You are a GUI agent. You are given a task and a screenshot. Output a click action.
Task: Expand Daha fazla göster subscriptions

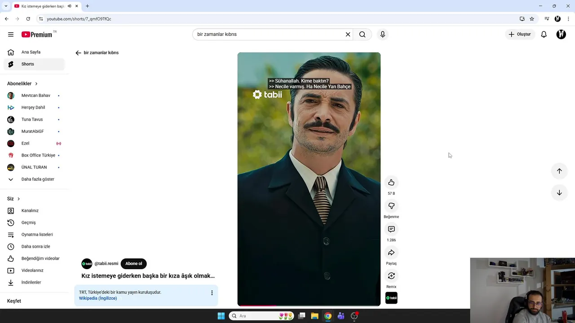click(34, 179)
